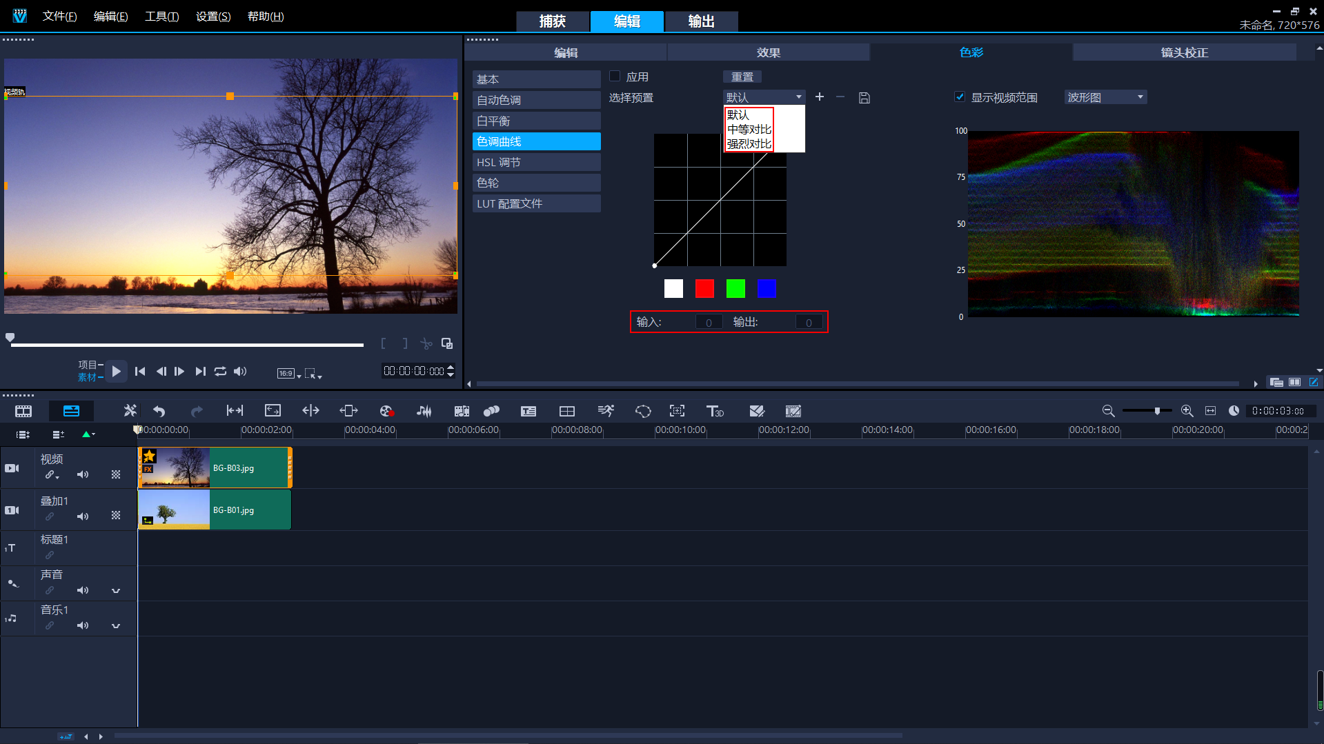The image size is (1324, 744).
Task: Mute the 视频 track
Action: click(83, 474)
